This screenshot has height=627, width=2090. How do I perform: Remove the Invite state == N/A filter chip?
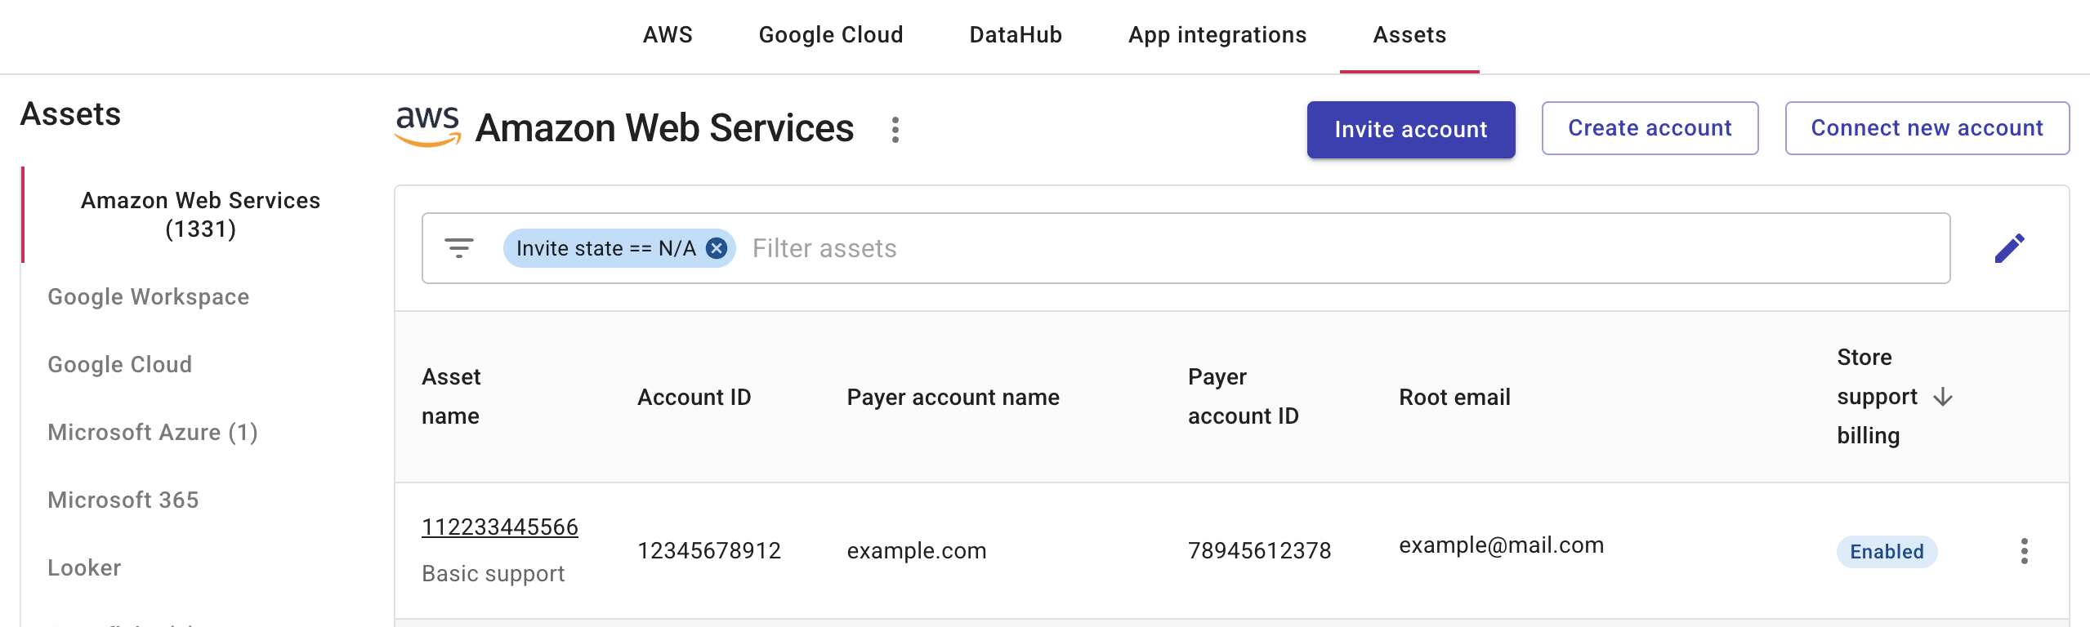(x=717, y=248)
